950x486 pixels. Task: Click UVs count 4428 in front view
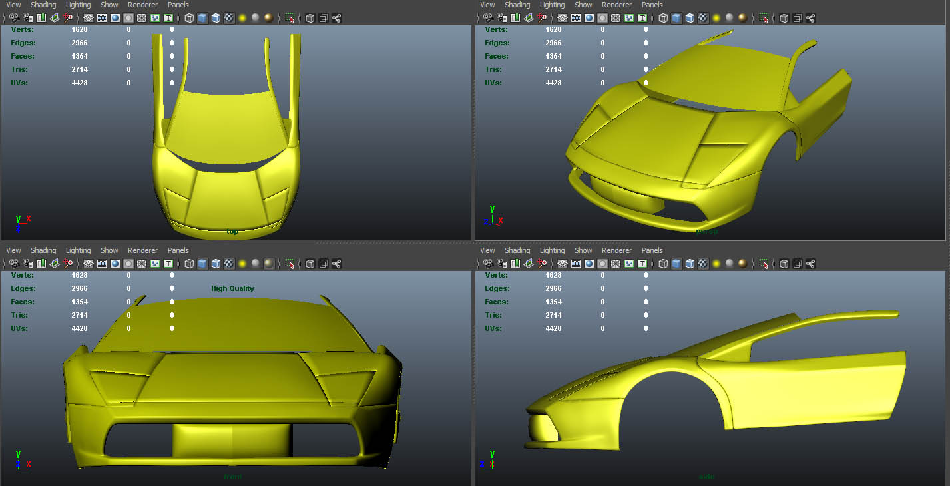[x=79, y=328]
